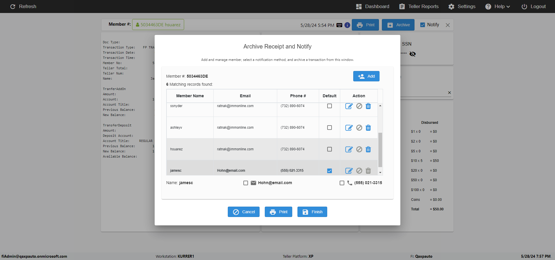Click the info icon beside the timestamp
The height and width of the screenshot is (260, 555).
coord(347,25)
